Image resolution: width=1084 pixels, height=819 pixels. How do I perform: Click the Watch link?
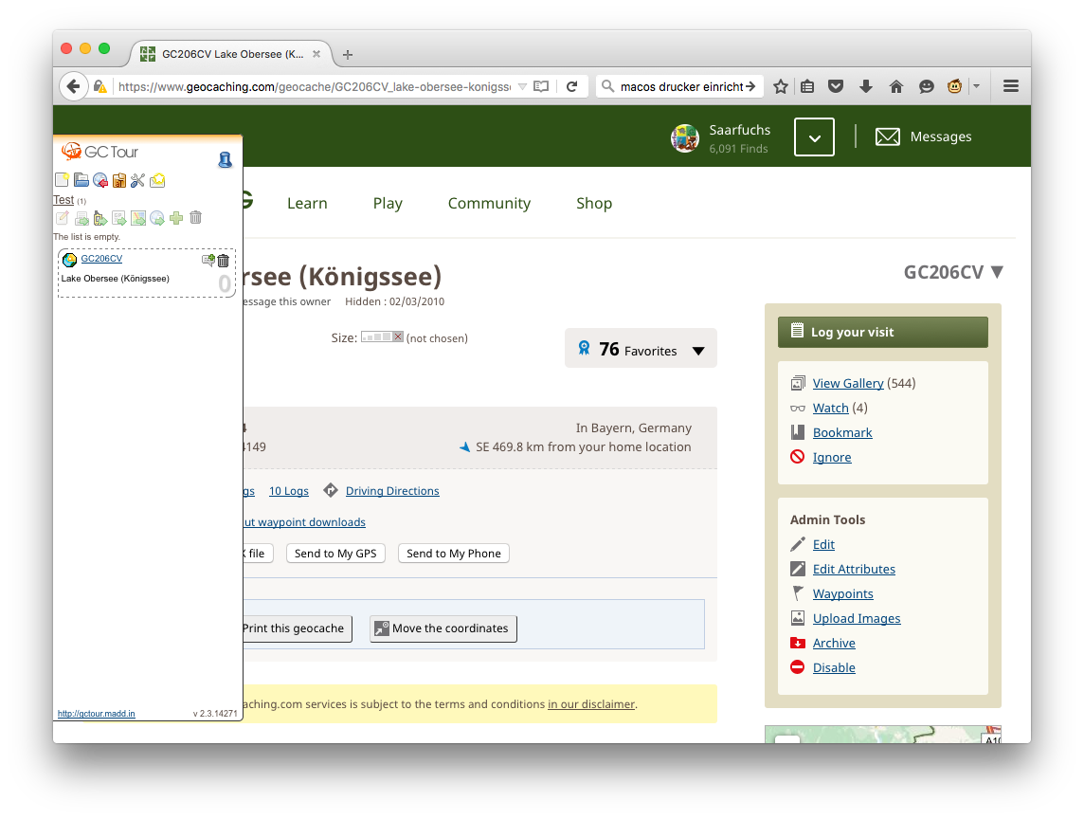pos(830,409)
